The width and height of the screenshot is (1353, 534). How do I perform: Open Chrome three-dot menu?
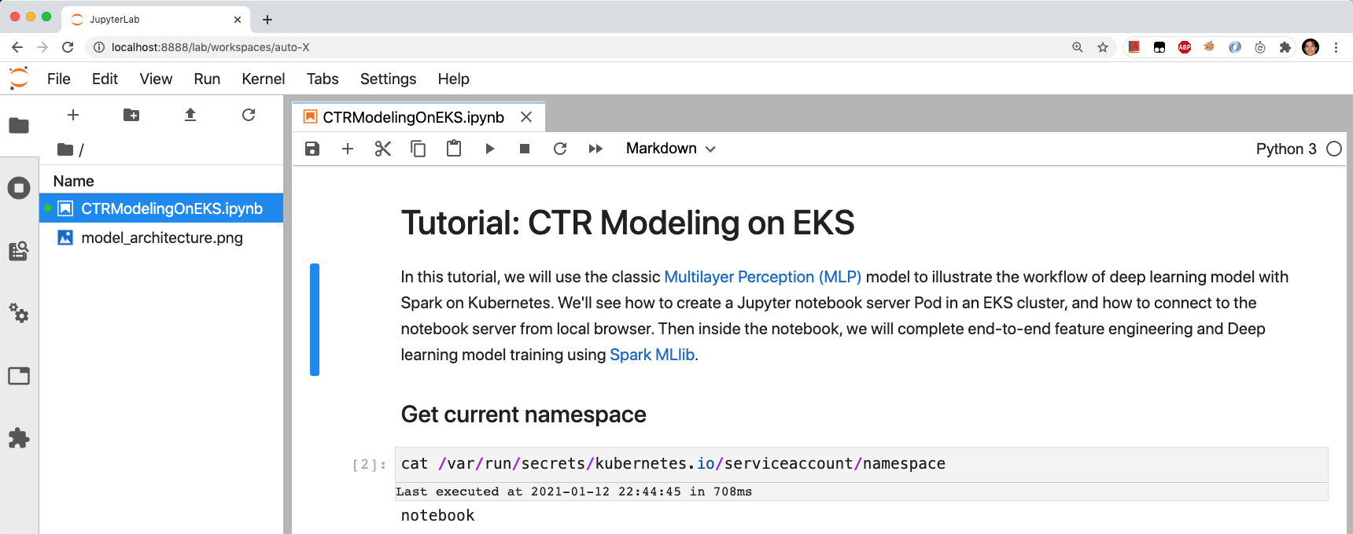(x=1336, y=47)
